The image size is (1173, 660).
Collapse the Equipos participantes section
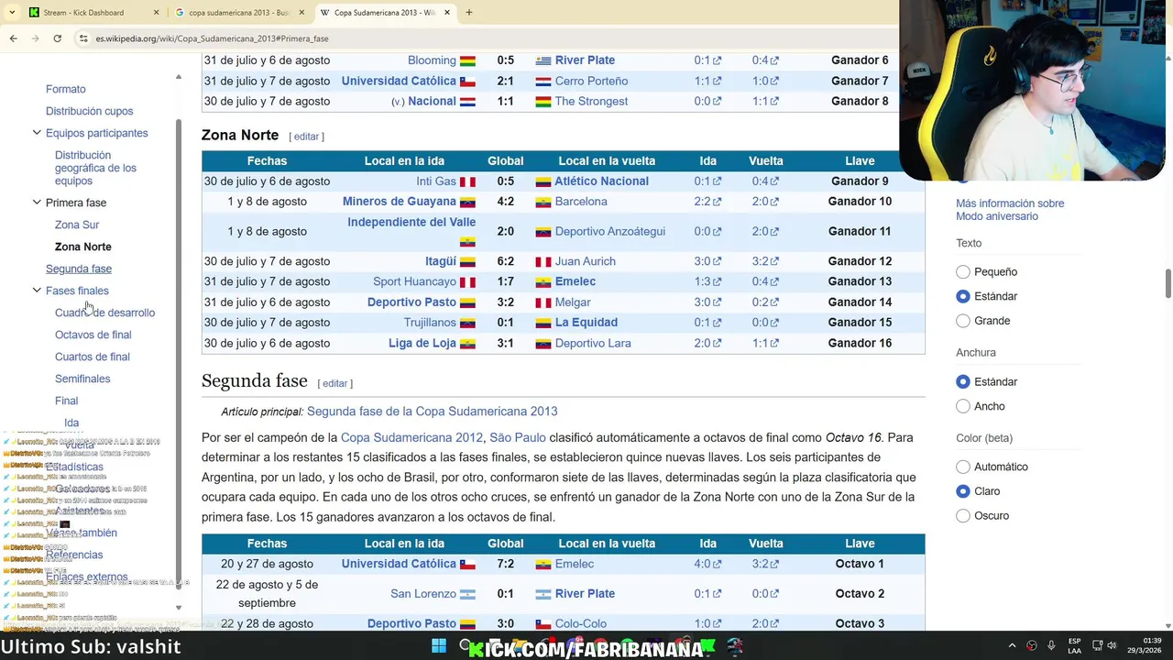click(37, 133)
